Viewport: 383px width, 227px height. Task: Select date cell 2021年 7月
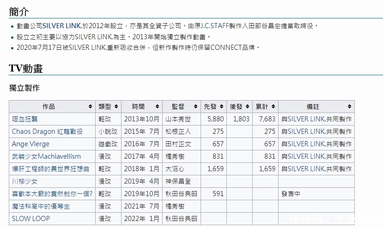pos(142,206)
